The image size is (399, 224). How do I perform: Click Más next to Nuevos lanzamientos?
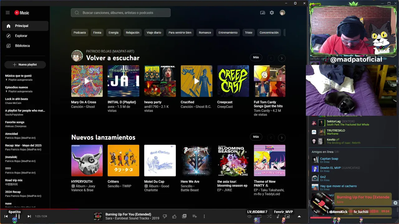point(256,137)
